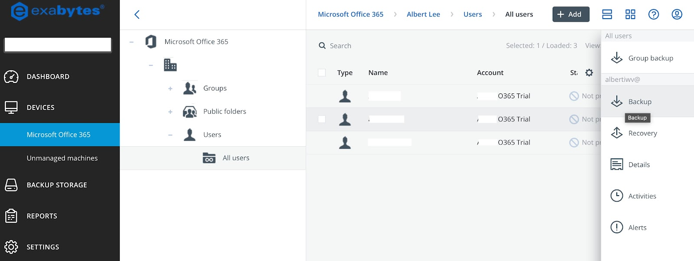
Task: Click the Backup action in right panel
Action: [x=648, y=101]
